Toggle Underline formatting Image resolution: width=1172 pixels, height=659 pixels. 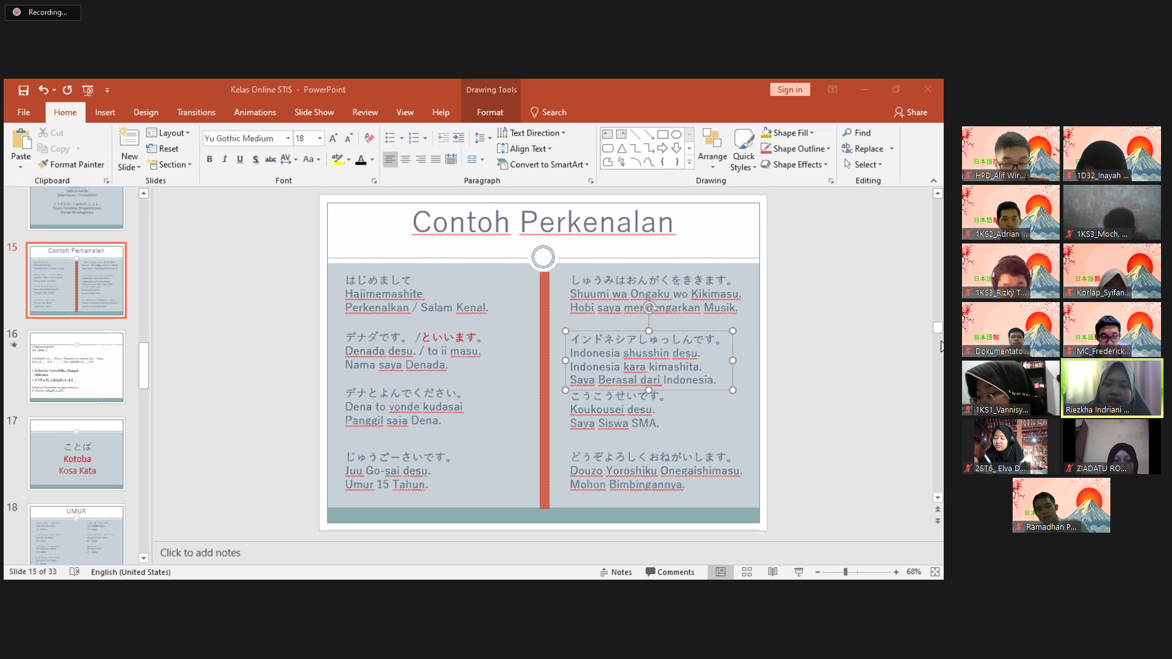tap(240, 160)
